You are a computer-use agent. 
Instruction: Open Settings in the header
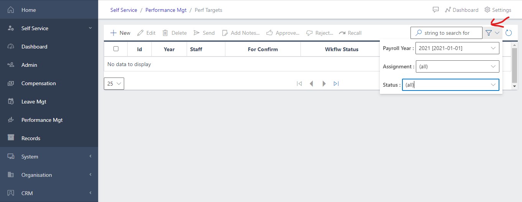tap(498, 10)
